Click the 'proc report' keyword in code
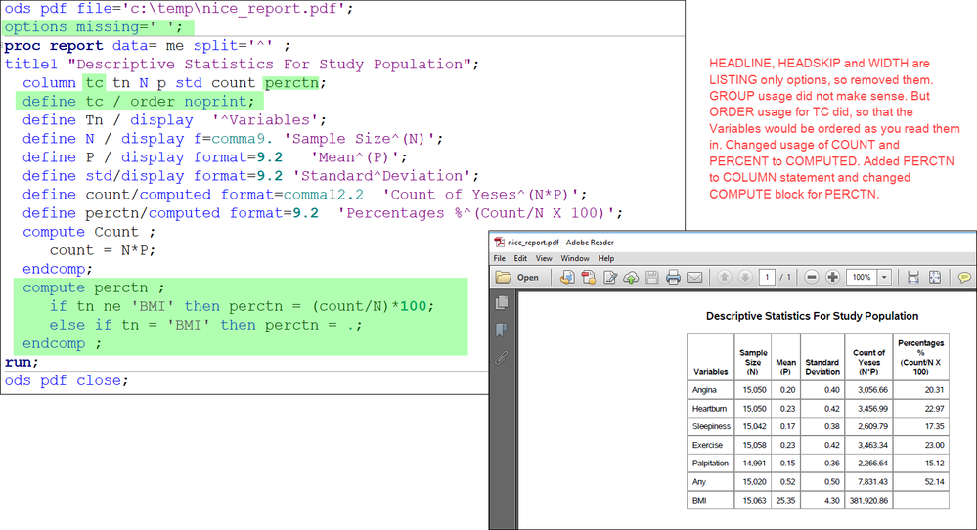977x530 pixels. point(54,46)
